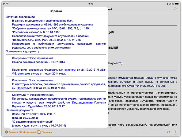Tap '(с изм. и доп., вступ. в силу с 01.07.2014)'
The width and height of the screenshot is (182, 138).
(x=39, y=126)
